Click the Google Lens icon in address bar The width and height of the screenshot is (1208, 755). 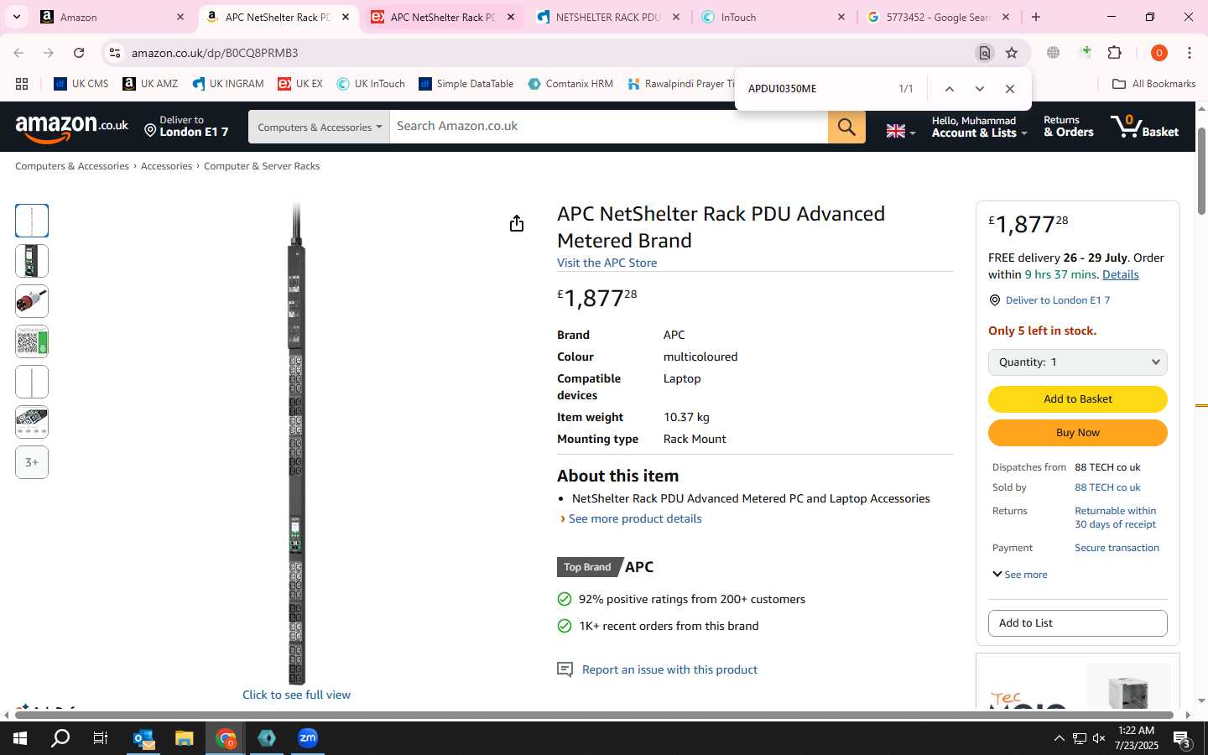(x=985, y=53)
